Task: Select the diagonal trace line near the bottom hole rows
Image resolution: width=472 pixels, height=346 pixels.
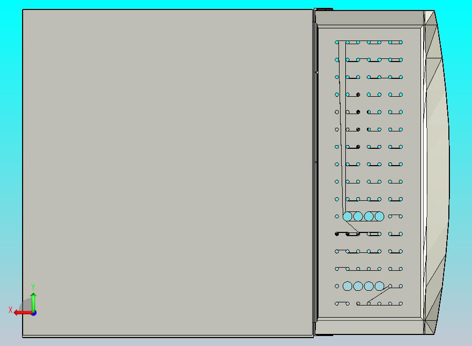Action: (379, 295)
